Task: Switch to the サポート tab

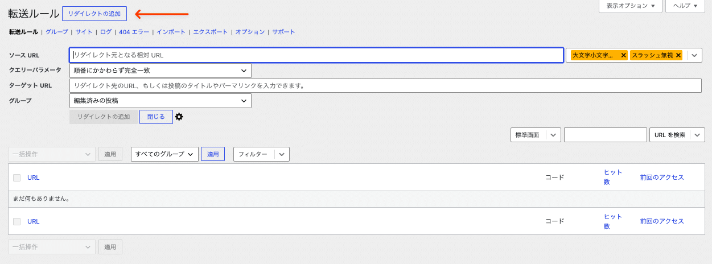Action: point(283,32)
